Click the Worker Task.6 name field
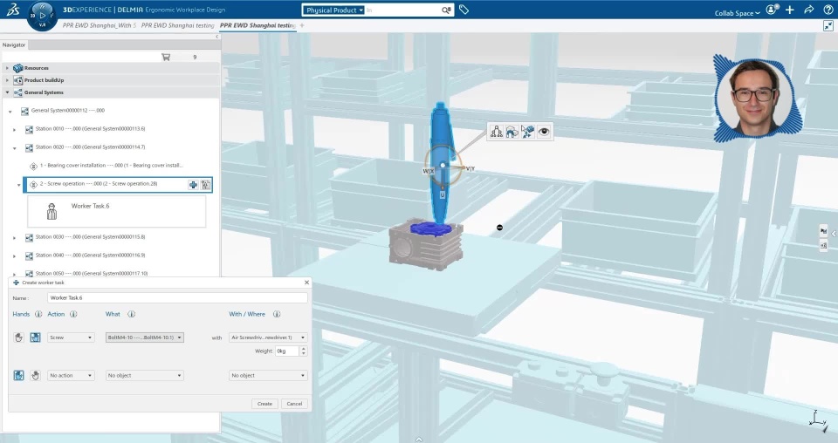Screen dimensions: 838x443 [x=177, y=298]
